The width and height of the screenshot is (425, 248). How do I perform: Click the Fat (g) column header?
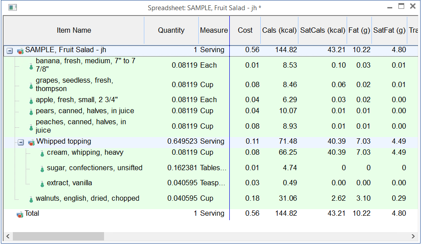359,31
